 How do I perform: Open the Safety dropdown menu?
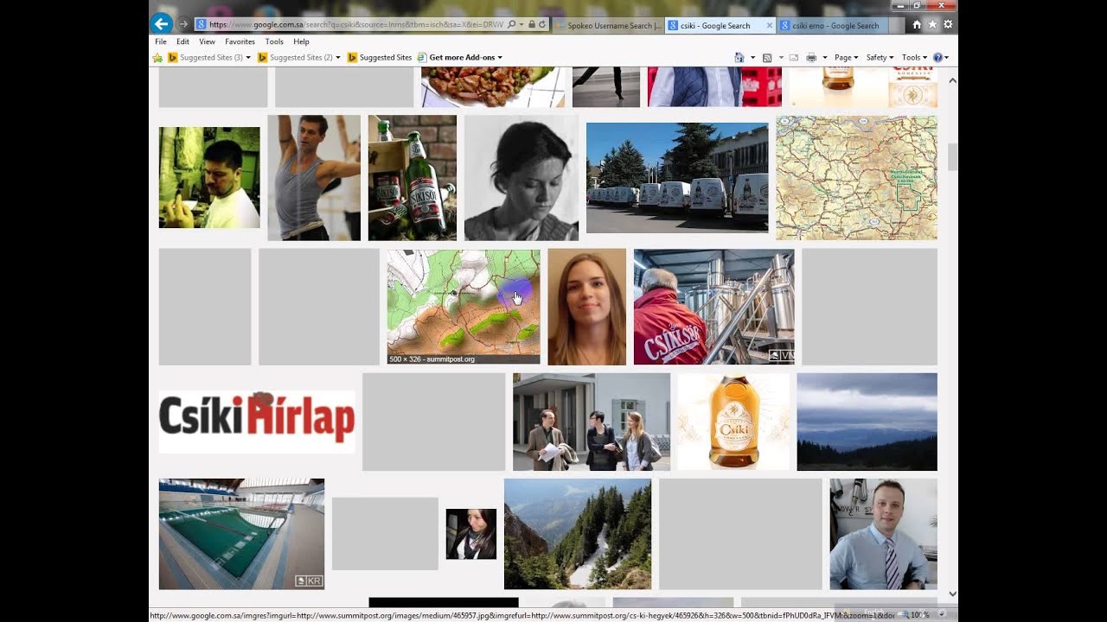880,58
